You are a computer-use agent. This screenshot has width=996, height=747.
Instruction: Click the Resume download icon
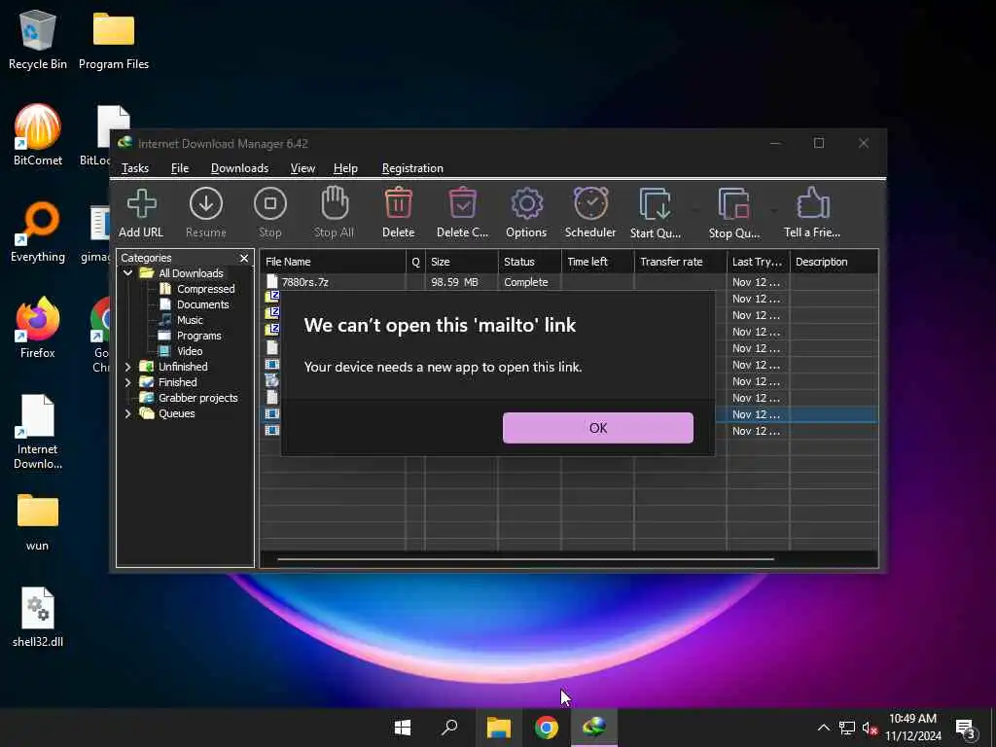click(206, 204)
